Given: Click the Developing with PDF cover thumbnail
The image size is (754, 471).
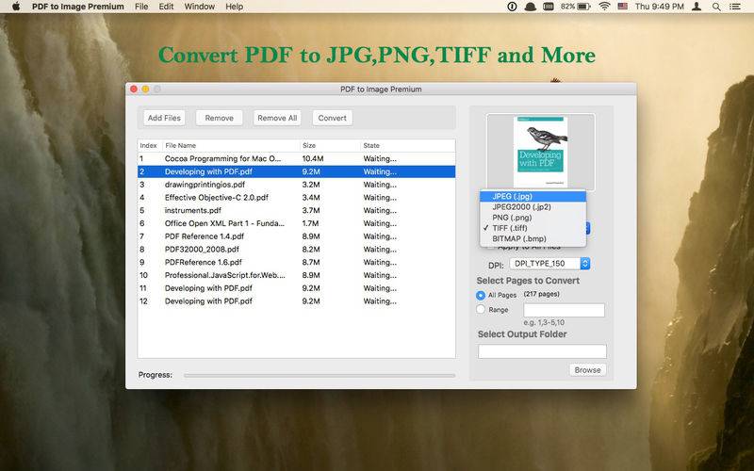Looking at the screenshot, I should 540,152.
